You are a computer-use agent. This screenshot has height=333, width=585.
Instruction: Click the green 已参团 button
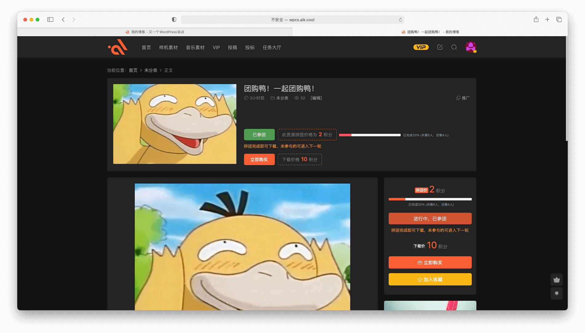pyautogui.click(x=259, y=134)
